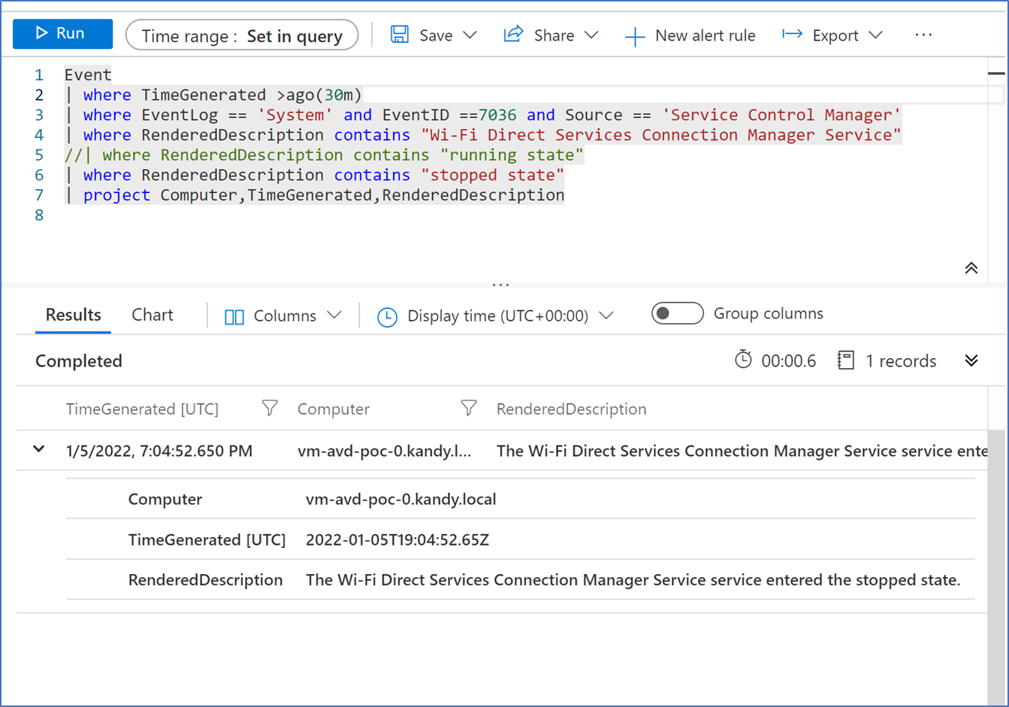The image size is (1009, 707).
Task: Click vm-avd-poc-0.kandy.local detail value
Action: click(400, 499)
